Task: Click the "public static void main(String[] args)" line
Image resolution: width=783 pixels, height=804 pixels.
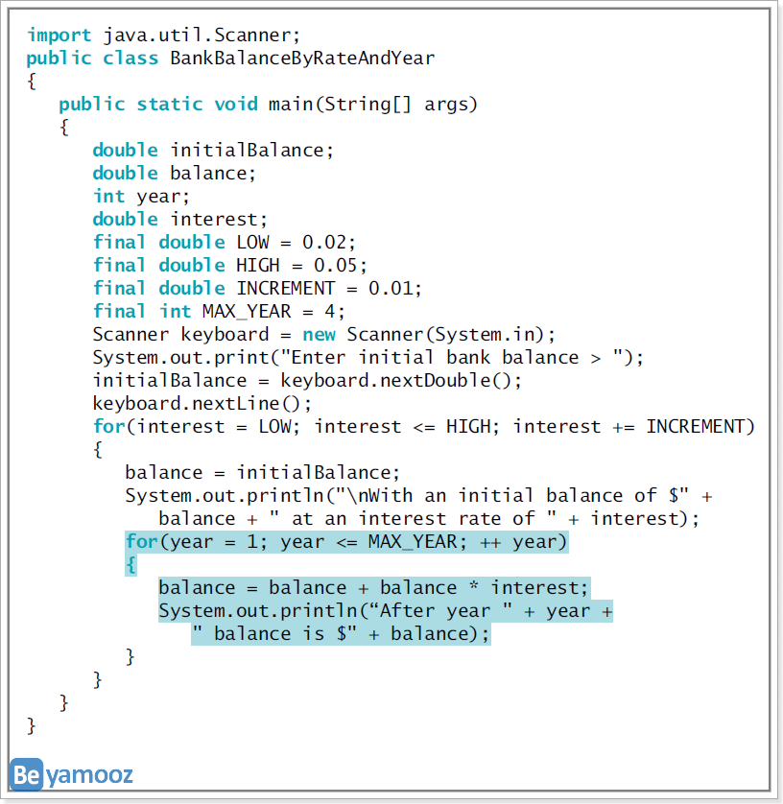Action: [x=268, y=105]
